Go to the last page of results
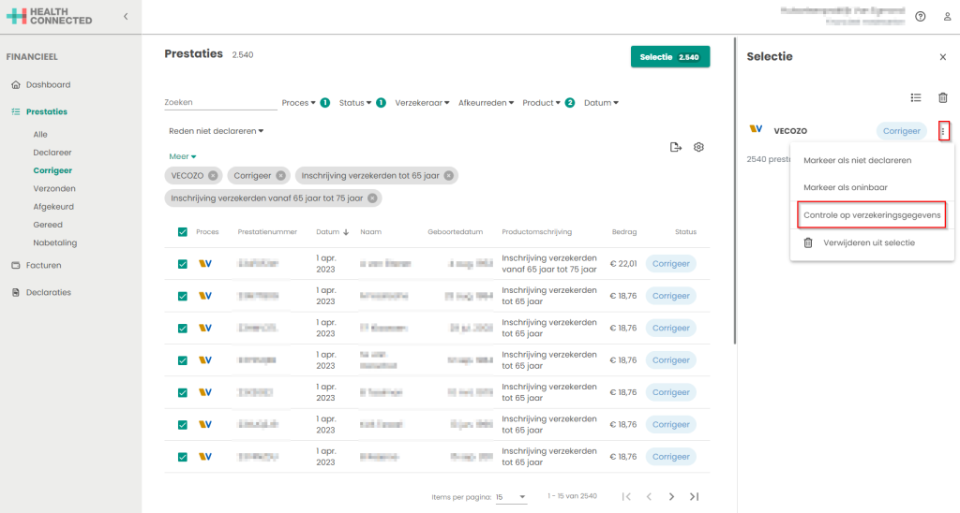 pos(694,496)
